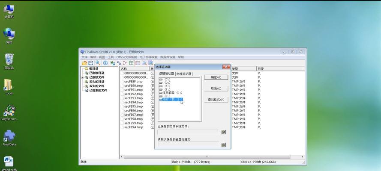Screen dimensions: 381x171
Task: Launch the FinalData desktop shortcut
Action: (x=9, y=138)
